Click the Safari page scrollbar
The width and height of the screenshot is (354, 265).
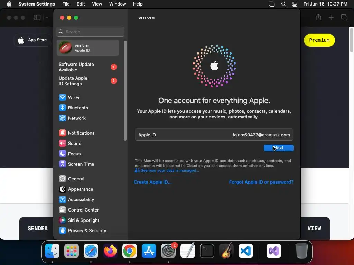pos(352,41)
